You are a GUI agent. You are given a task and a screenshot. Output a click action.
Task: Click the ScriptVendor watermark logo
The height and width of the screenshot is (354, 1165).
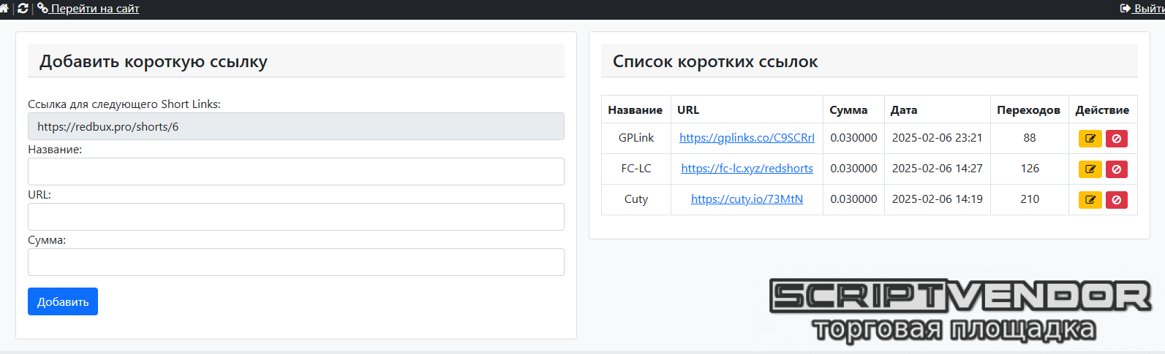(x=960, y=310)
